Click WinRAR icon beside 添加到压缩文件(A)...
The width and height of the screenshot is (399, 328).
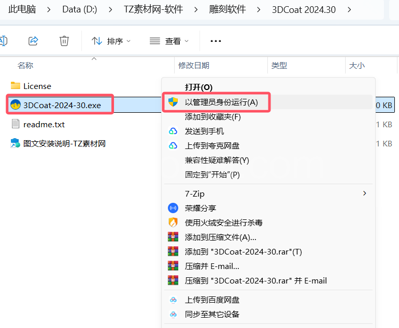click(173, 237)
